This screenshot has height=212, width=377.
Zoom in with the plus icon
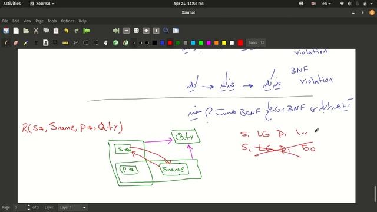(146, 31)
